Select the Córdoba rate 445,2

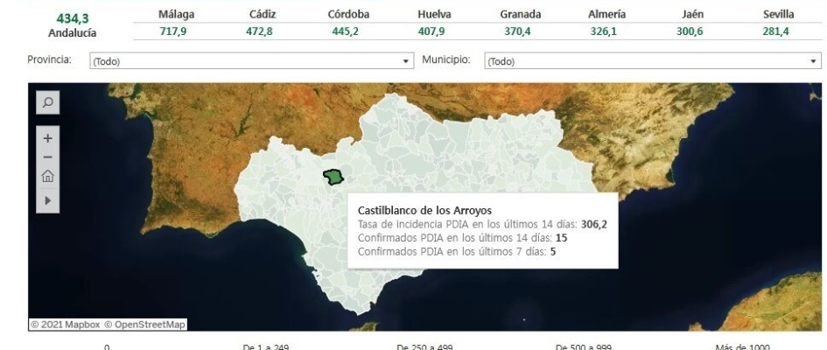(345, 31)
